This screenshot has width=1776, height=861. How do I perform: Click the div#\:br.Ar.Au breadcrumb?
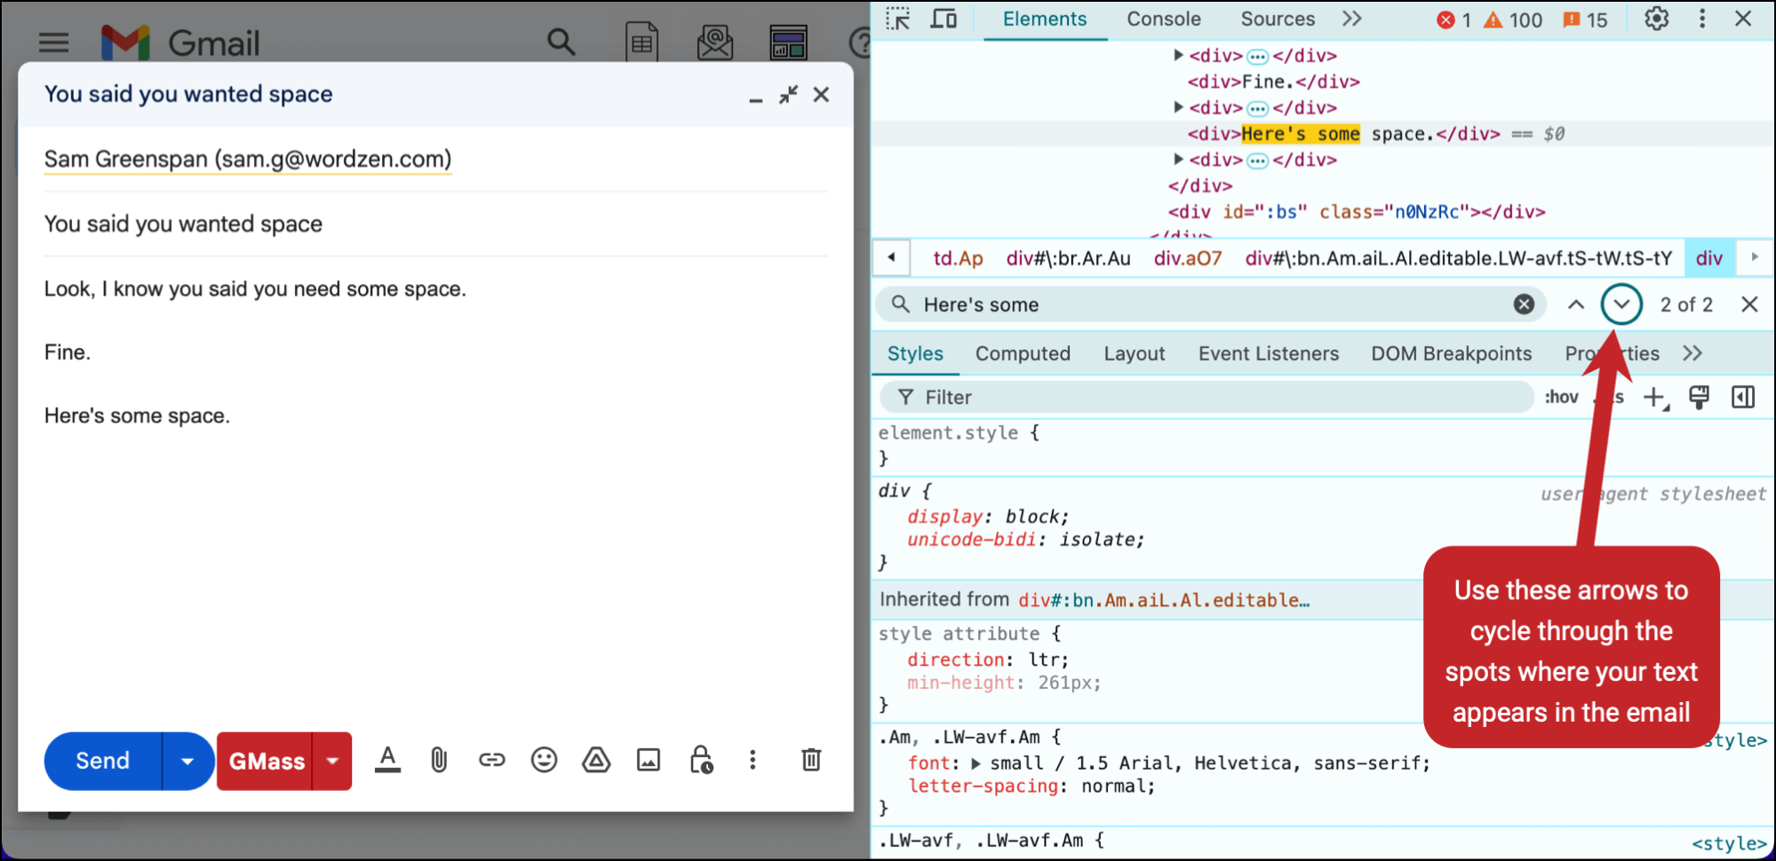(x=1068, y=258)
